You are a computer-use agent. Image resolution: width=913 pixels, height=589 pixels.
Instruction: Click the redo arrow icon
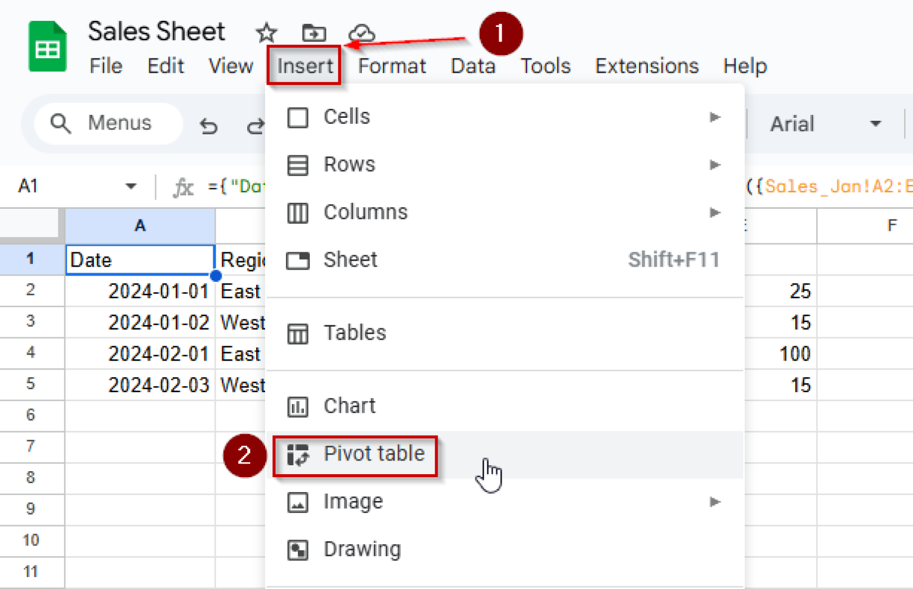(x=256, y=126)
